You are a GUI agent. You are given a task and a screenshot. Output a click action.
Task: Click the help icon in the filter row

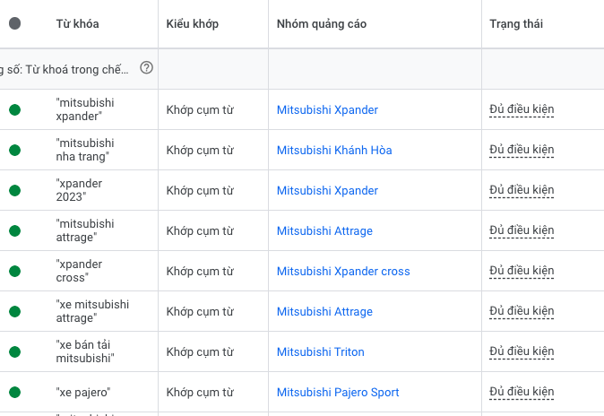coord(146,68)
